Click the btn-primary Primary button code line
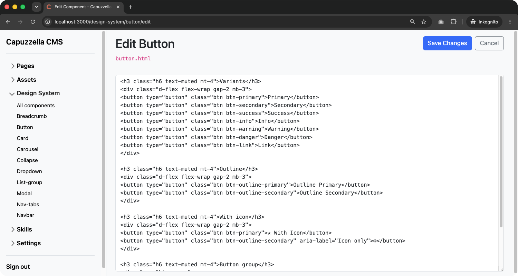The width and height of the screenshot is (518, 276). [x=220, y=97]
